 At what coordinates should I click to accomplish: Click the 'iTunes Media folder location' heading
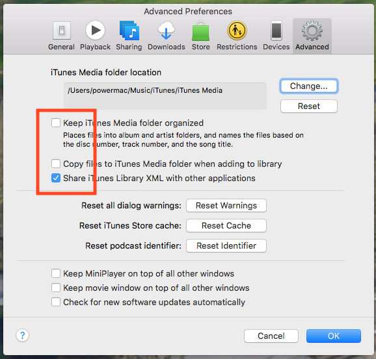coord(106,72)
